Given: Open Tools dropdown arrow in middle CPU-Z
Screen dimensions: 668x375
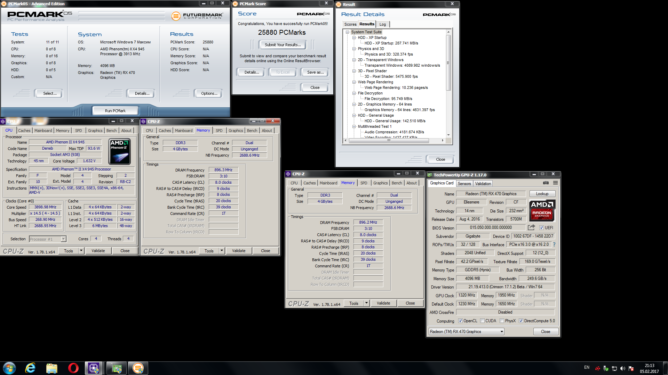Looking at the screenshot, I should [x=222, y=251].
